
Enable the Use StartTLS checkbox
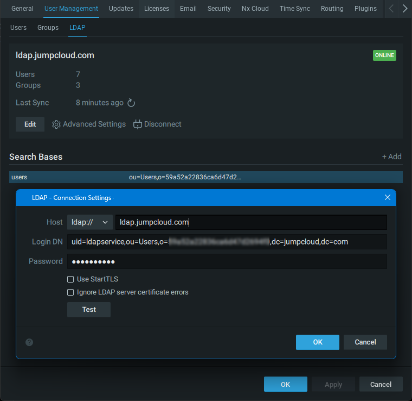(x=70, y=279)
